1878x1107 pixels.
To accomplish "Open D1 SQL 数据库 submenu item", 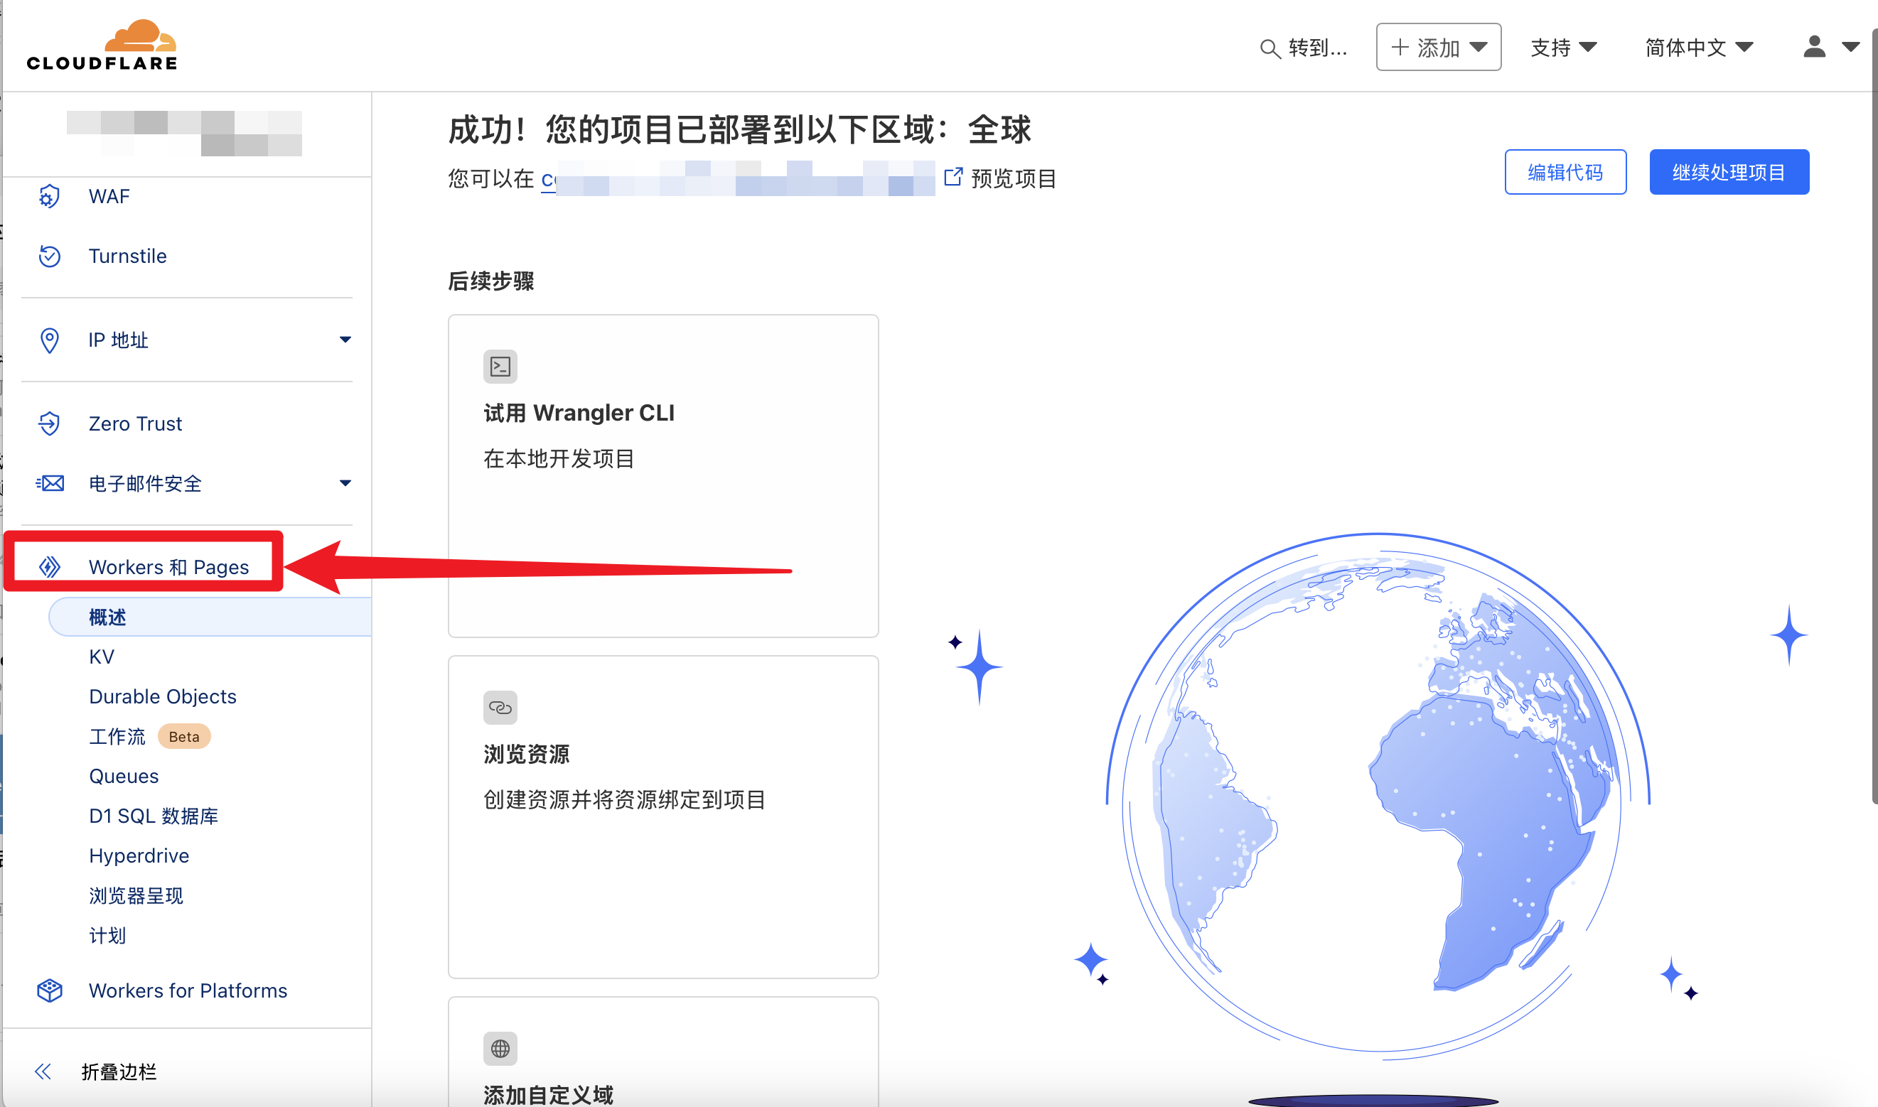I will click(154, 816).
